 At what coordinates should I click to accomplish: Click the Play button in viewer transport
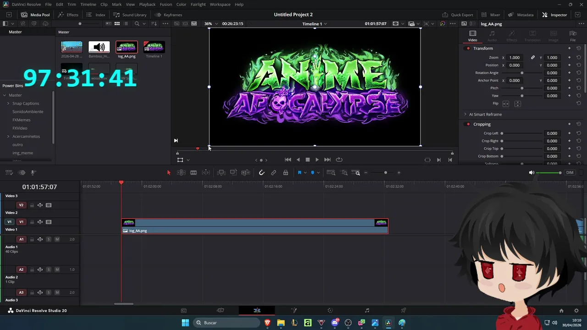click(x=317, y=160)
